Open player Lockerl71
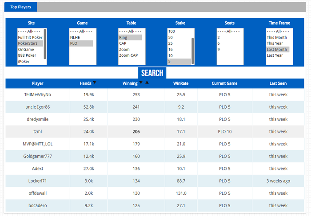Screen dimensions: 311x216 click(38, 181)
